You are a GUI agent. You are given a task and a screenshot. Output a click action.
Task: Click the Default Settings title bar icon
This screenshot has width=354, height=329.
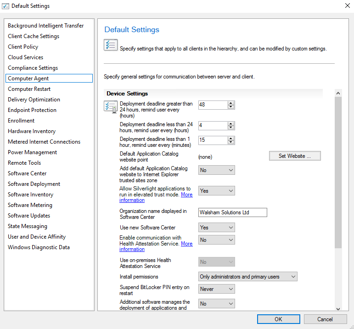pos(6,6)
